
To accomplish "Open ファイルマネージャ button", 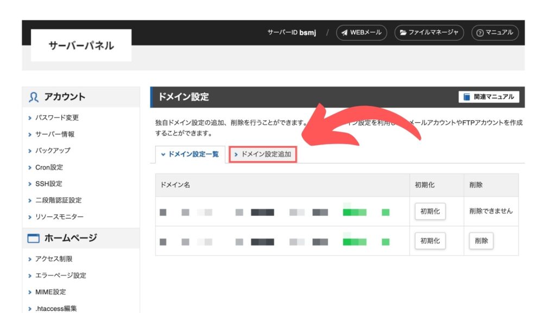I will 429,33.
